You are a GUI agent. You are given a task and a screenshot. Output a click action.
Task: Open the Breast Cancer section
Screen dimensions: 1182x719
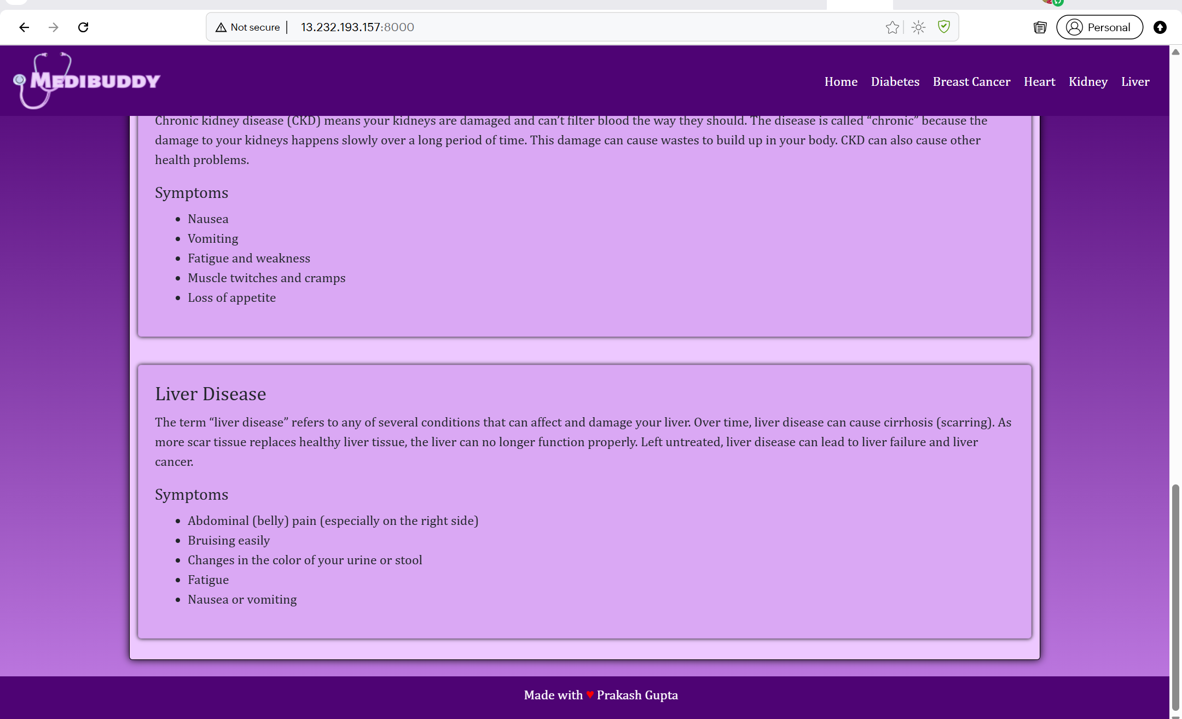coord(971,81)
